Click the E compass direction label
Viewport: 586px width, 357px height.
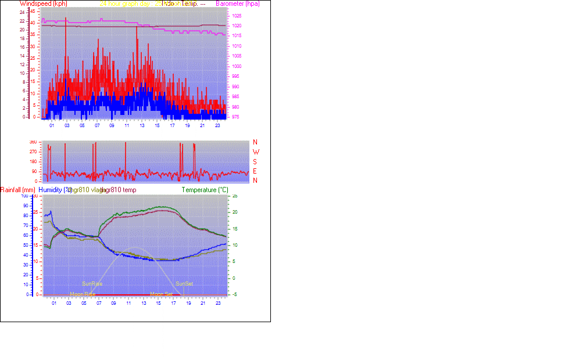click(x=255, y=171)
